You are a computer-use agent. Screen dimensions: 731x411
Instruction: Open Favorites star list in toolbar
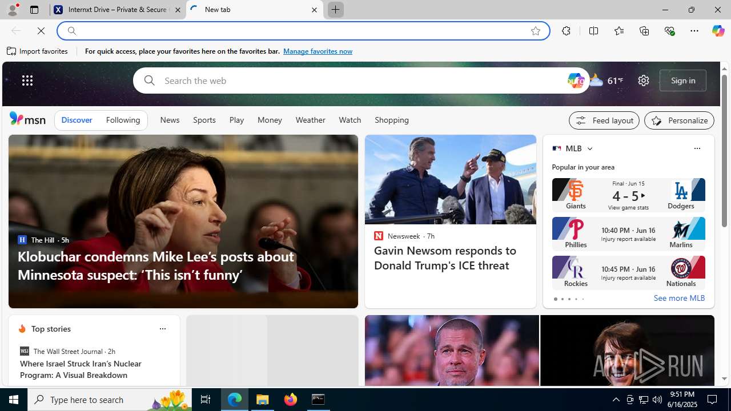[618, 31]
